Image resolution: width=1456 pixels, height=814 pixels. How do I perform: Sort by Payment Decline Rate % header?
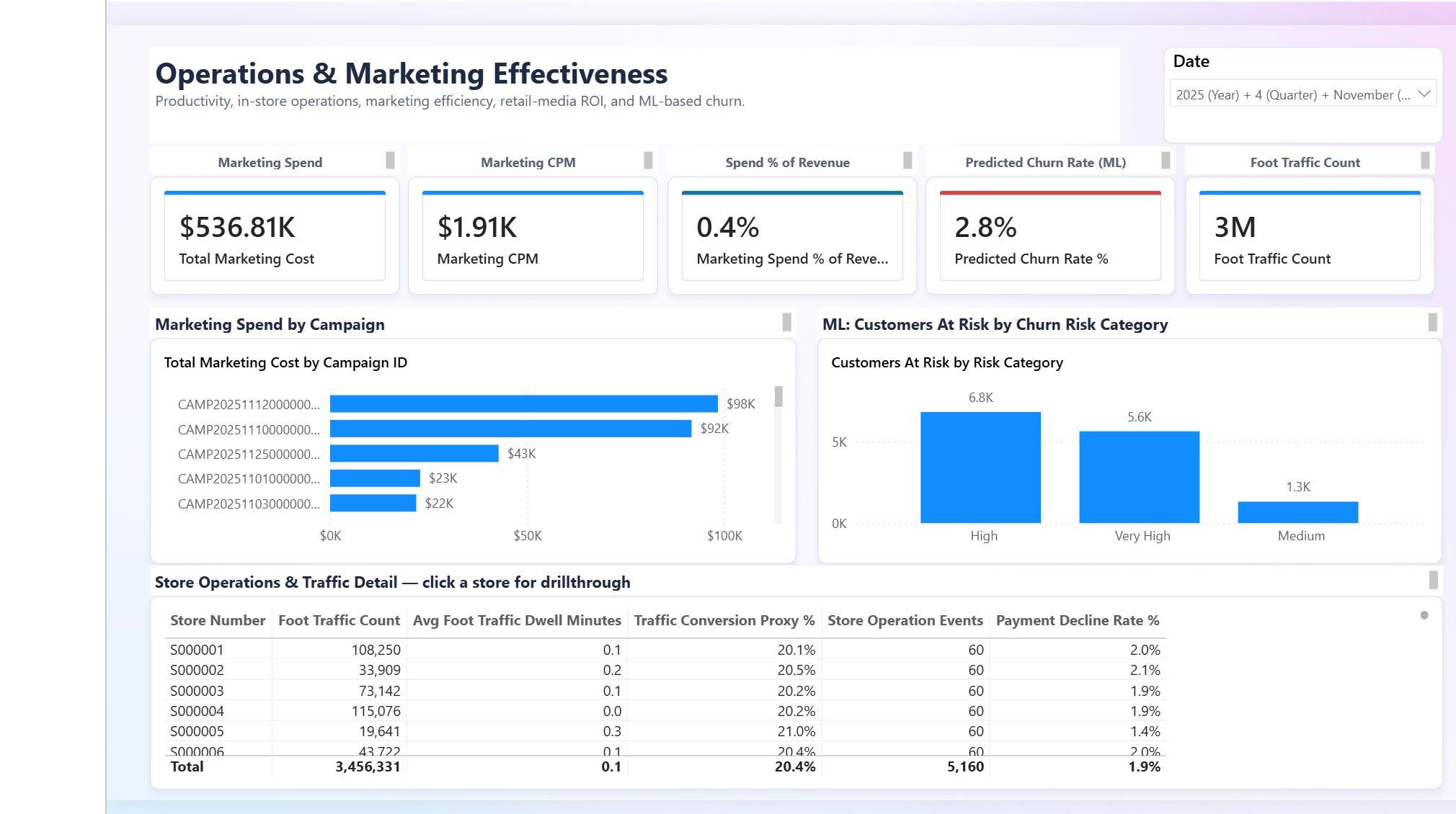tap(1078, 620)
